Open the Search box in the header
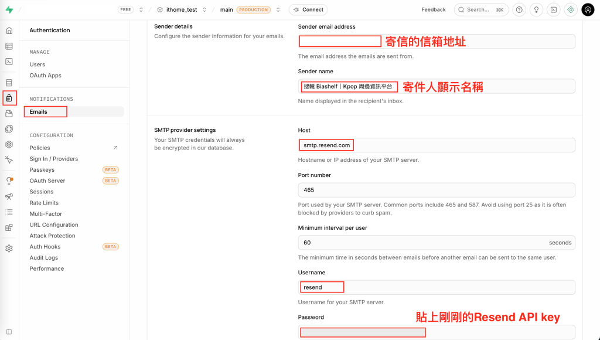The width and height of the screenshot is (600, 340). click(481, 9)
